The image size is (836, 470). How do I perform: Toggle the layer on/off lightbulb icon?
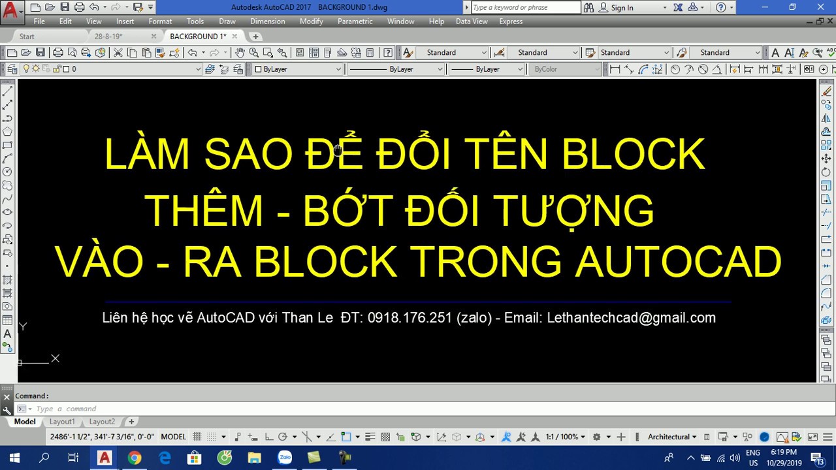(27, 69)
